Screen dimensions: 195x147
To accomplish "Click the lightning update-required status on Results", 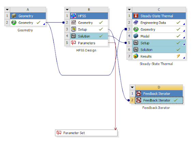I will (x=178, y=56).
